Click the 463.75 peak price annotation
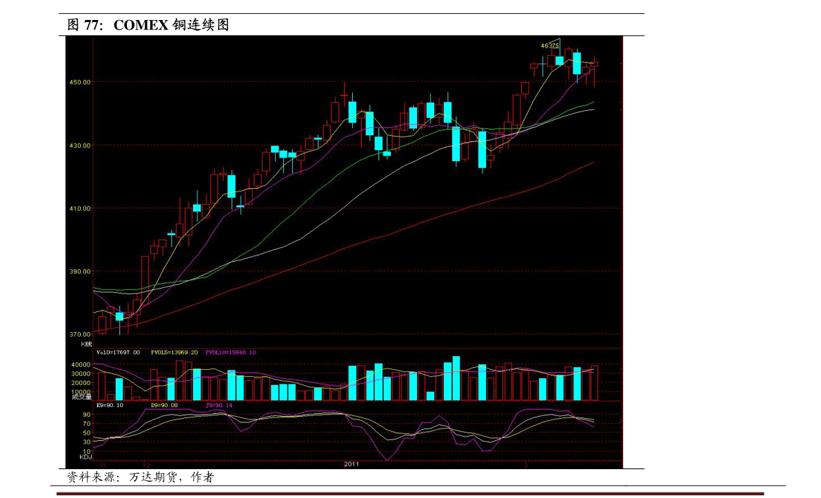 pos(549,45)
